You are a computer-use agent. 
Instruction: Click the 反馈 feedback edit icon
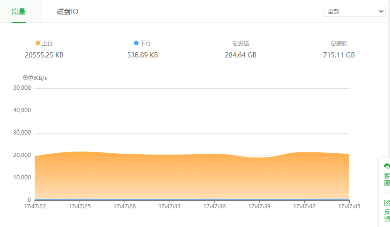coord(387,203)
